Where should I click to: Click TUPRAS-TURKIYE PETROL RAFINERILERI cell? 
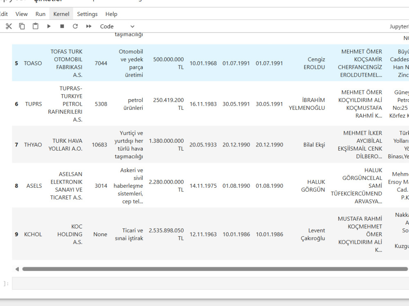[65, 104]
